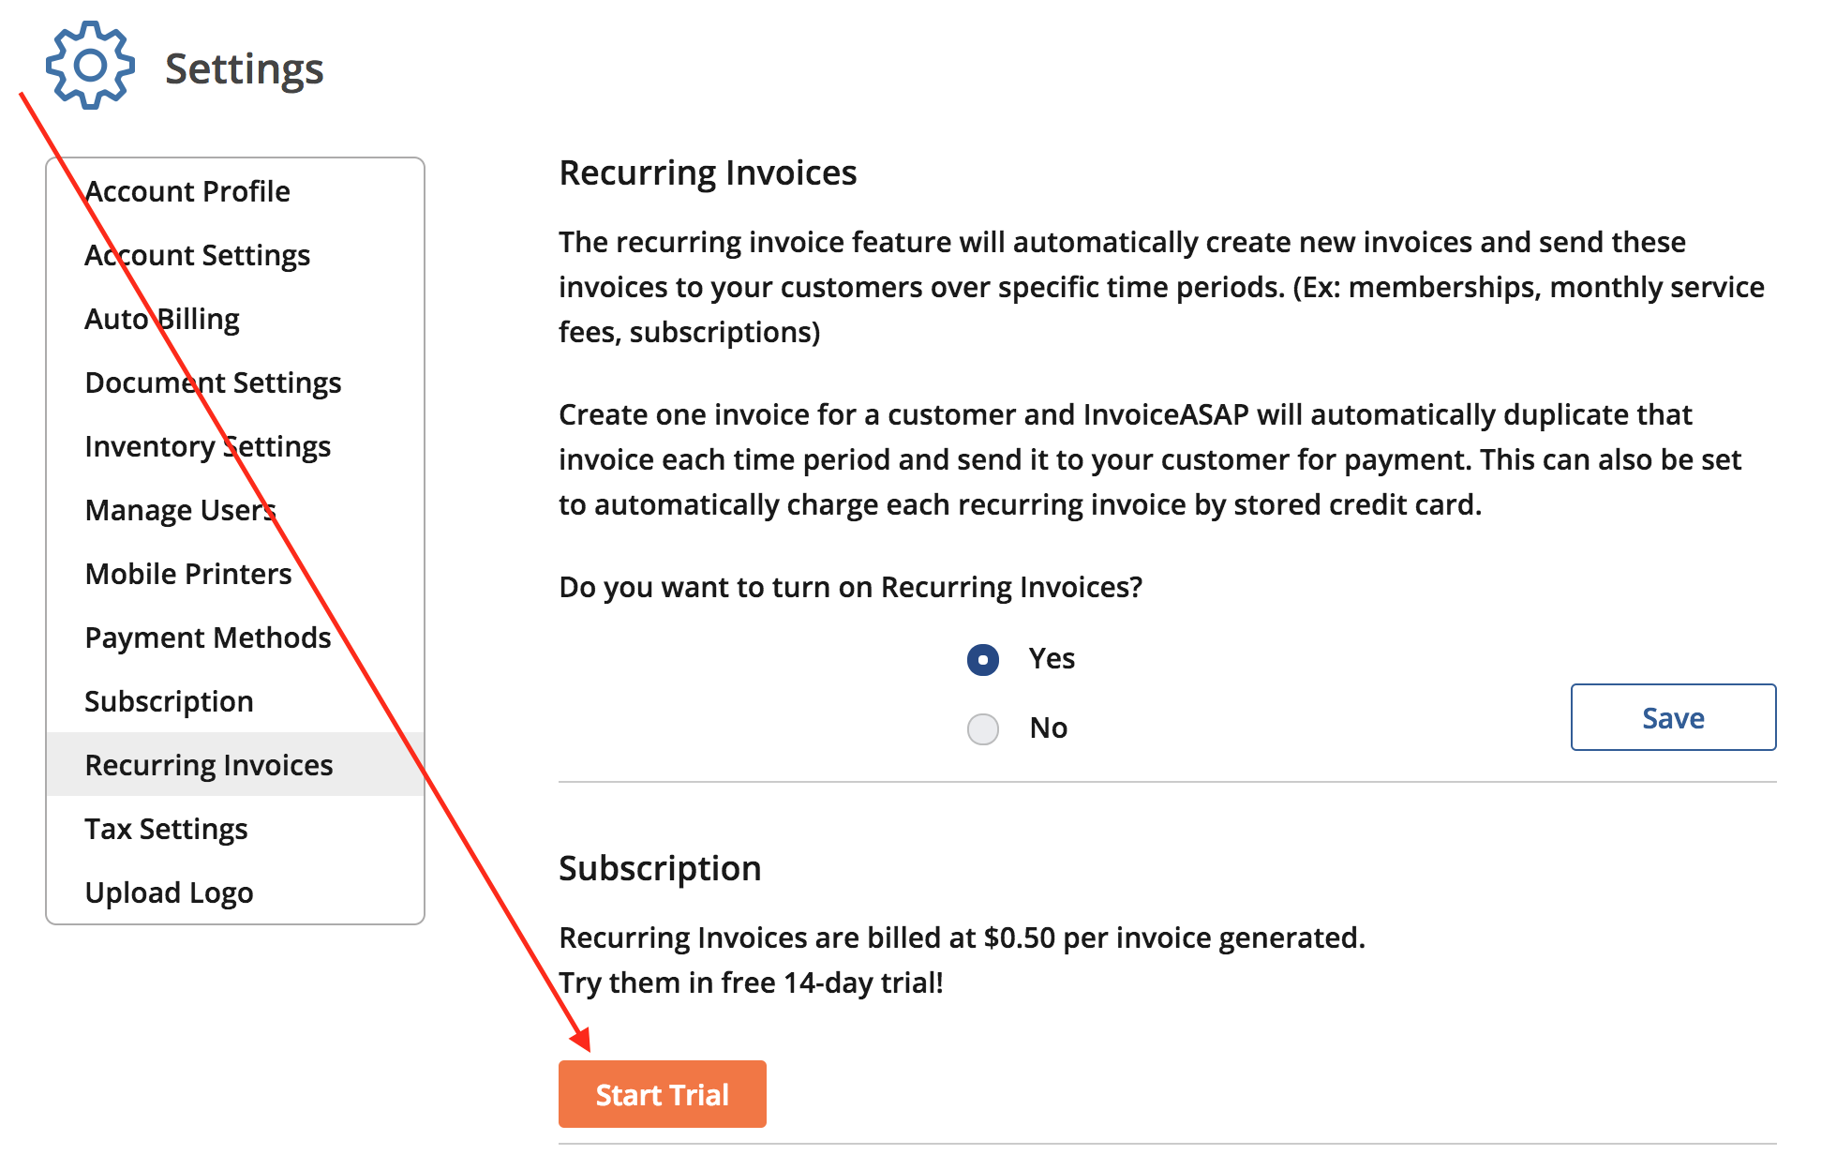Open Auto Billing settings
This screenshot has width=1836, height=1155.
pos(161,318)
